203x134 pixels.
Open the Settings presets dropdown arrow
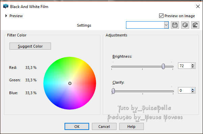coord(166,25)
